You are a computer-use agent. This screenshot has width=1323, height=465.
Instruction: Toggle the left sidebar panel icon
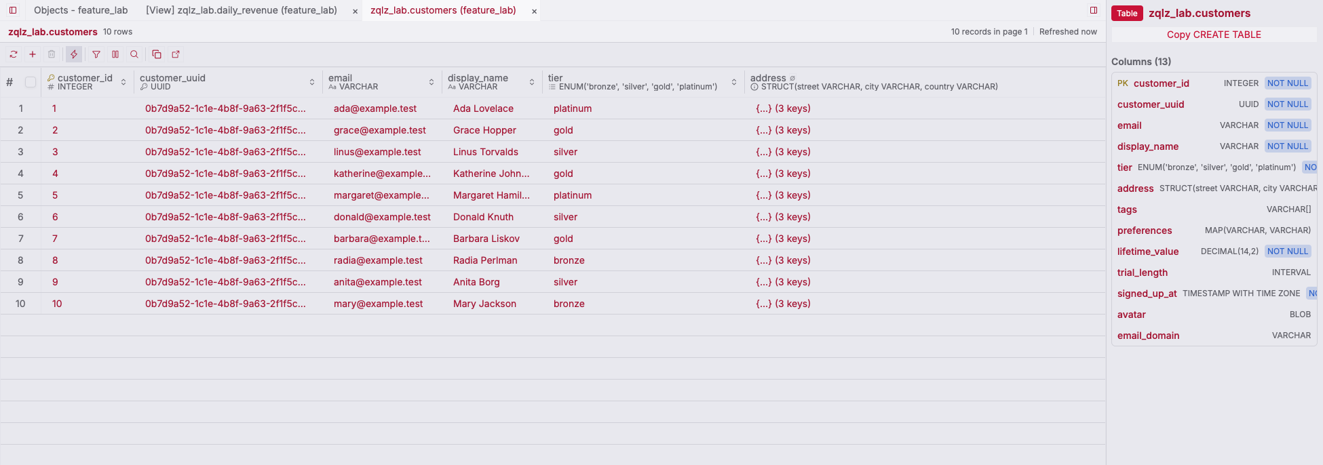pos(13,10)
